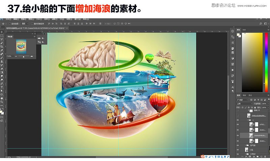Show the hidden 2945 layer
270x161 pixels.
238,116
